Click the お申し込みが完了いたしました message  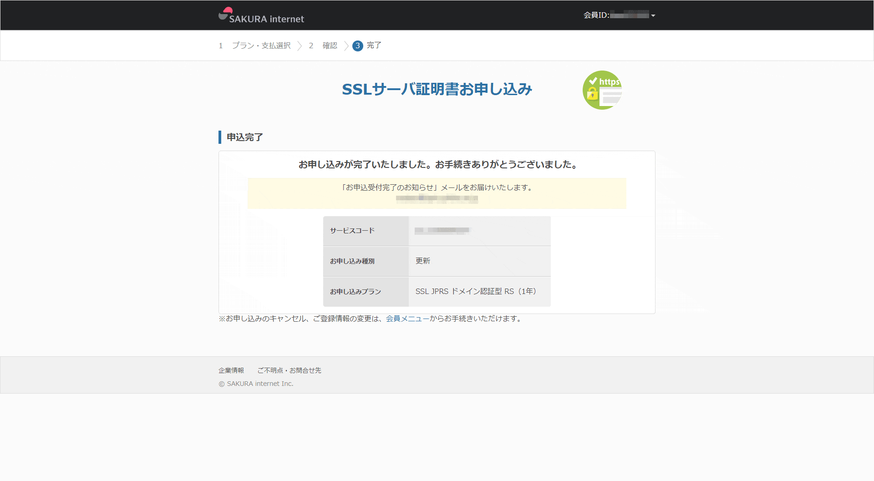click(x=437, y=164)
